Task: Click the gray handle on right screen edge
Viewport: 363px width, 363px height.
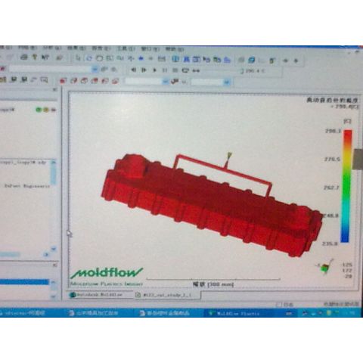Action: (358, 159)
